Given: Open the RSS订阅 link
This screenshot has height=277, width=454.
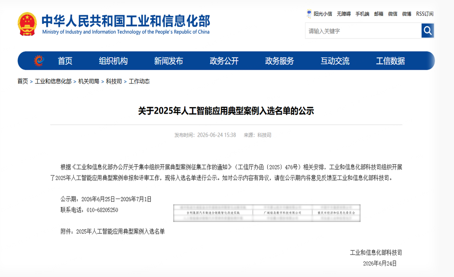Looking at the screenshot, I should pyautogui.click(x=425, y=14).
